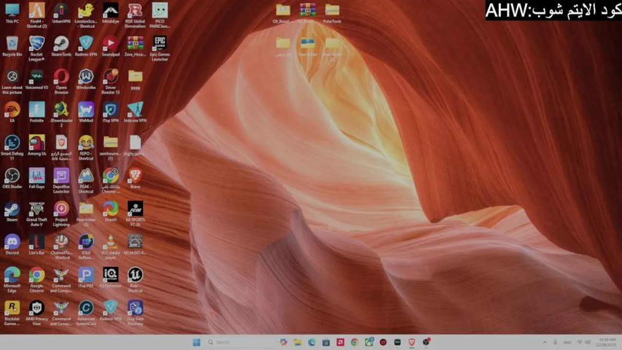Launch Grand Theft Auto V
Image resolution: width=622 pixels, height=350 pixels.
click(37, 213)
